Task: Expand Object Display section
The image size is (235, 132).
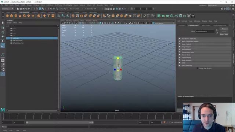Action: (205, 58)
